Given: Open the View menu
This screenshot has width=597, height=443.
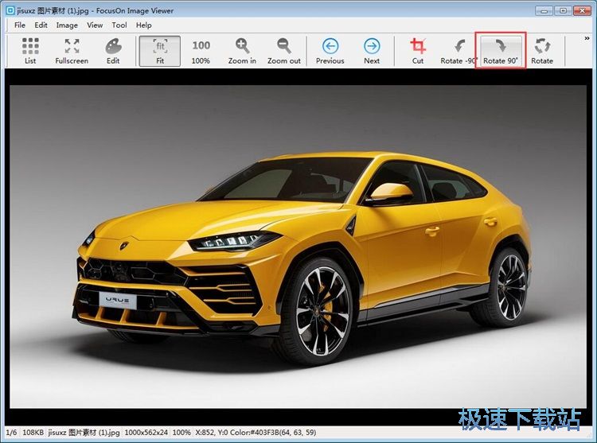Looking at the screenshot, I should [95, 25].
